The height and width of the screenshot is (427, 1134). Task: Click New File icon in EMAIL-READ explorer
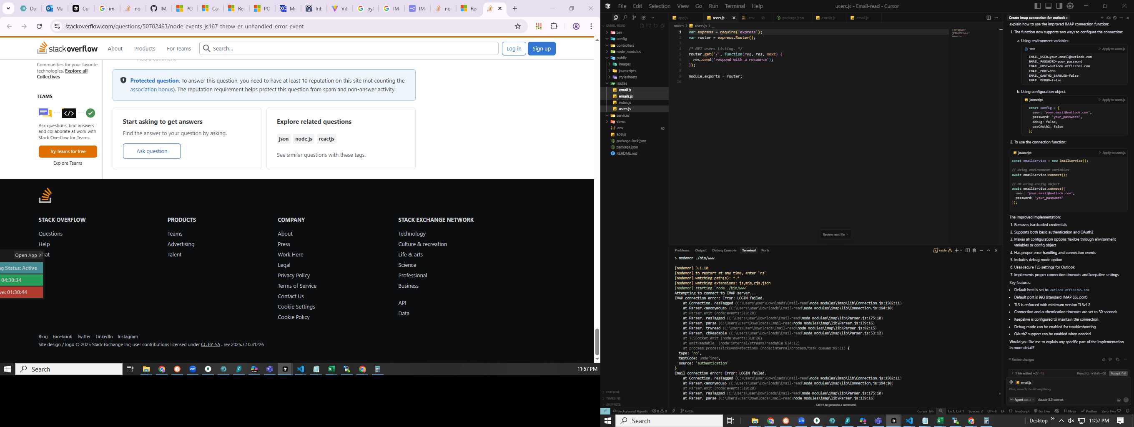(x=642, y=25)
